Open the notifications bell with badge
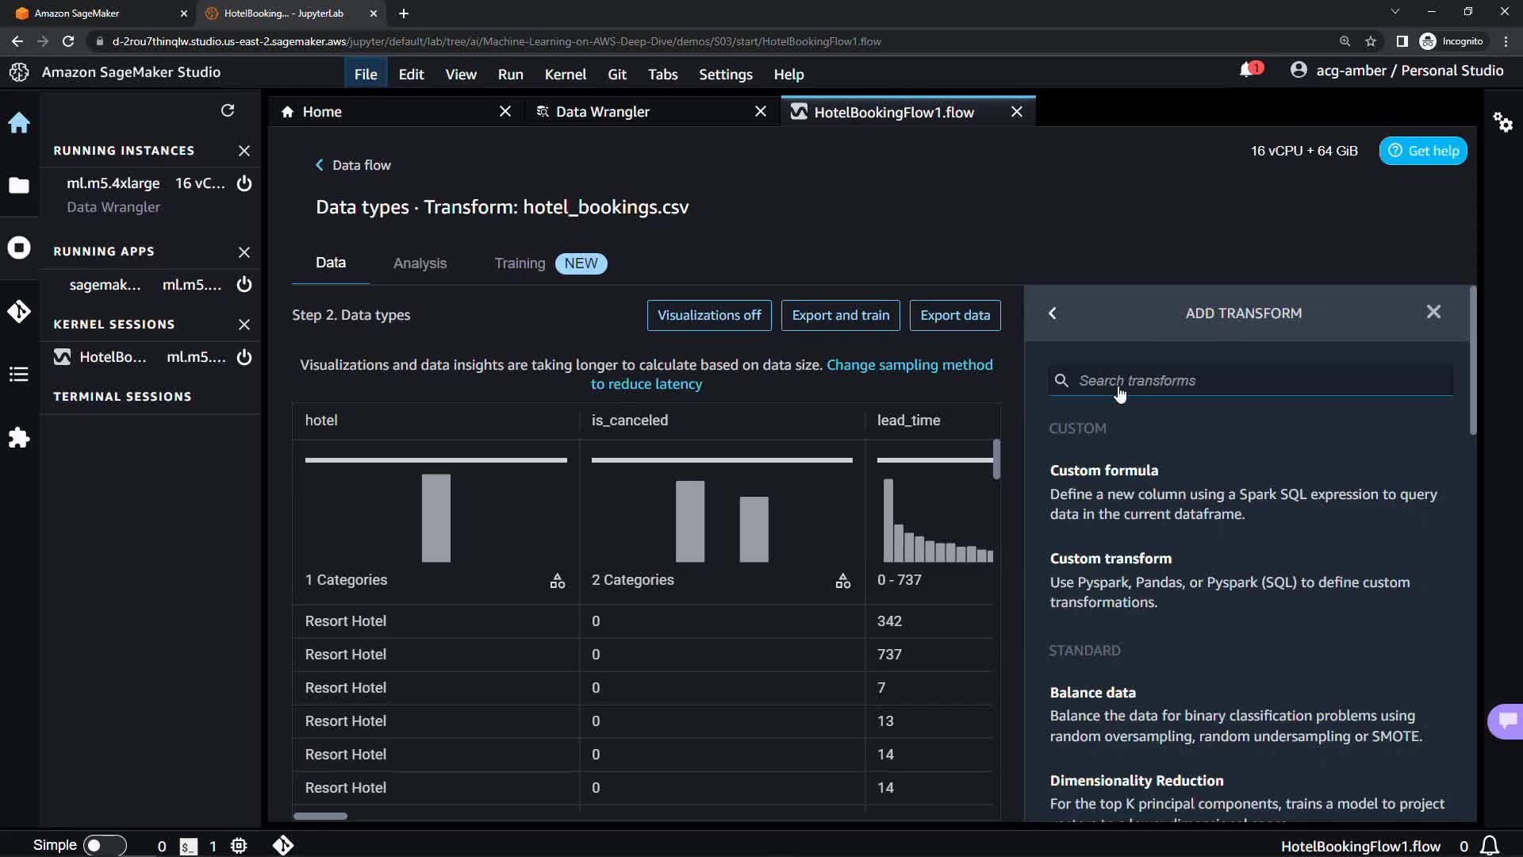This screenshot has width=1523, height=857. (1249, 71)
